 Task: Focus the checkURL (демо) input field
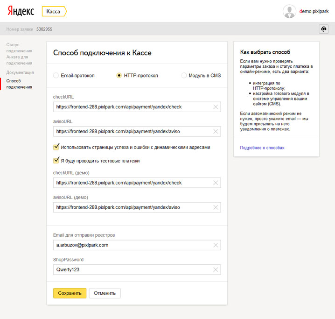137,183
